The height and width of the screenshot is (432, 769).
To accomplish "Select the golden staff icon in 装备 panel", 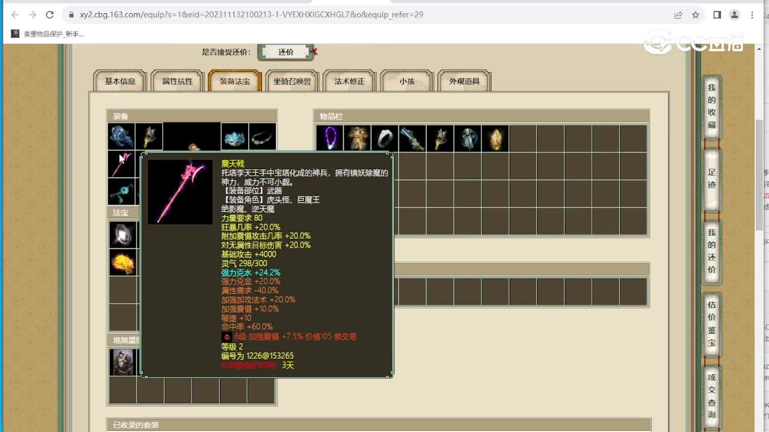I will coord(149,136).
